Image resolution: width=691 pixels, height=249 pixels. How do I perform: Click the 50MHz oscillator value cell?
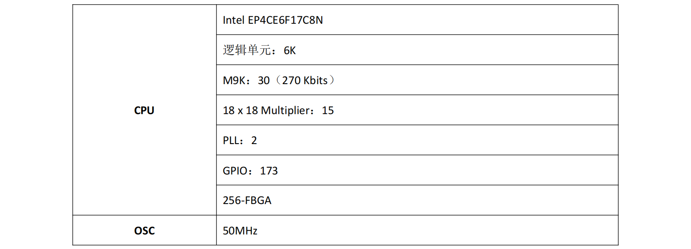[x=417, y=230]
